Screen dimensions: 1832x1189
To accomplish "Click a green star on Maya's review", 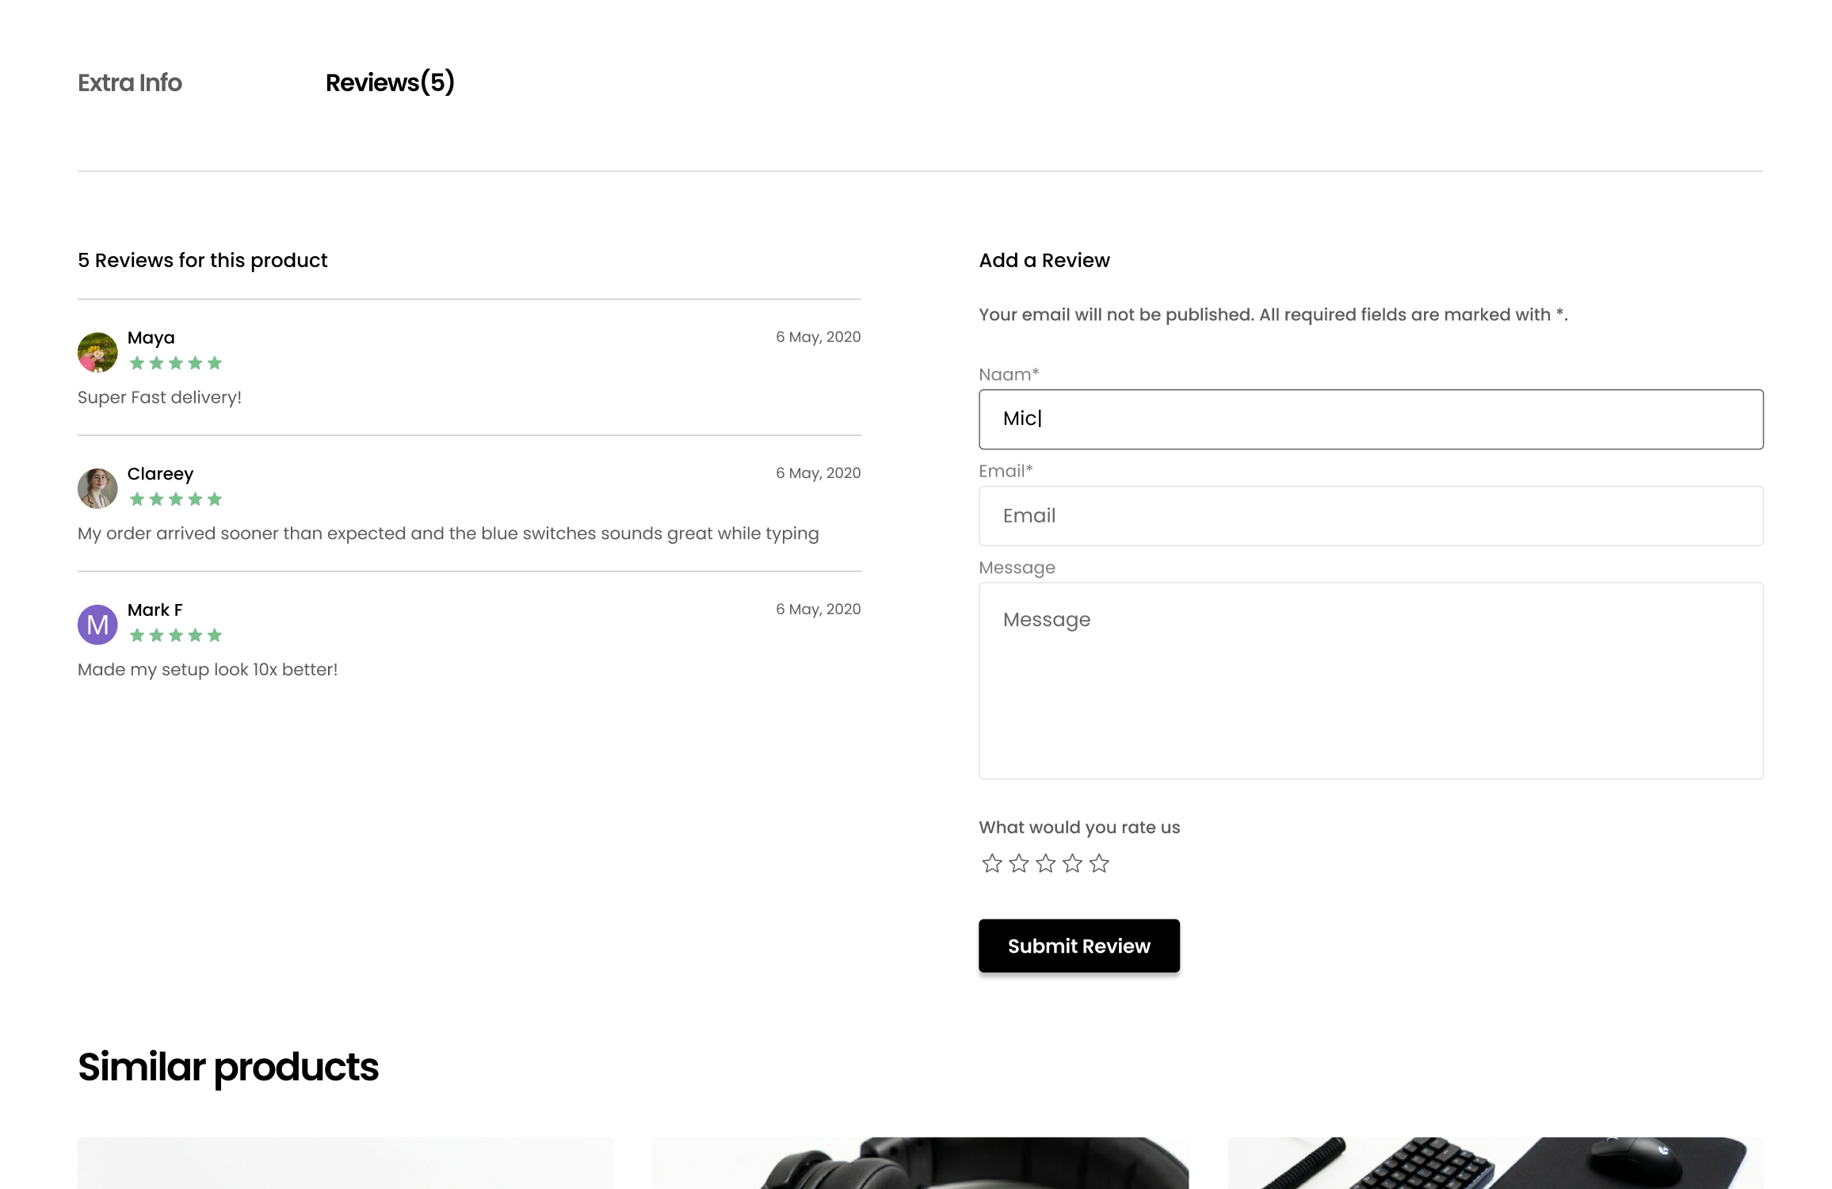I will [176, 363].
